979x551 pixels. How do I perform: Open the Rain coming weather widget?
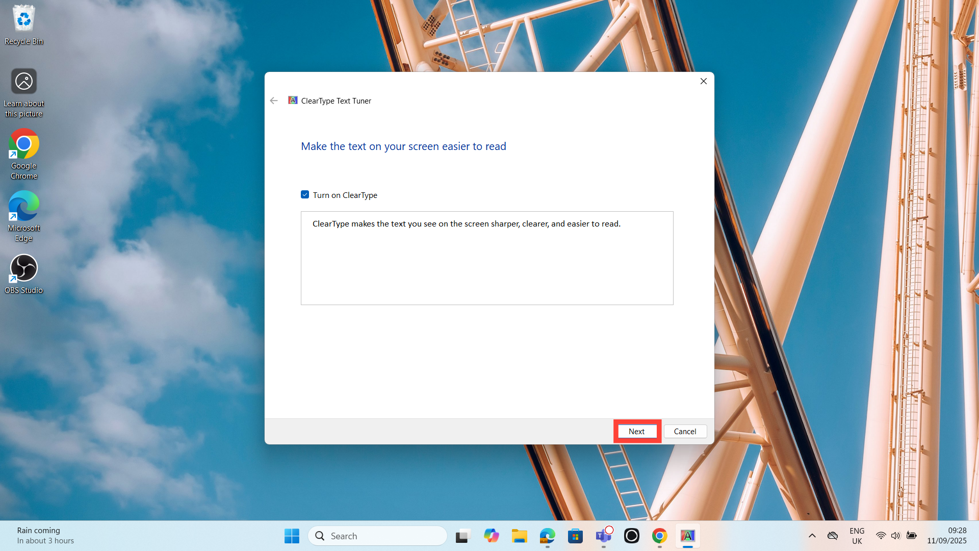(45, 536)
